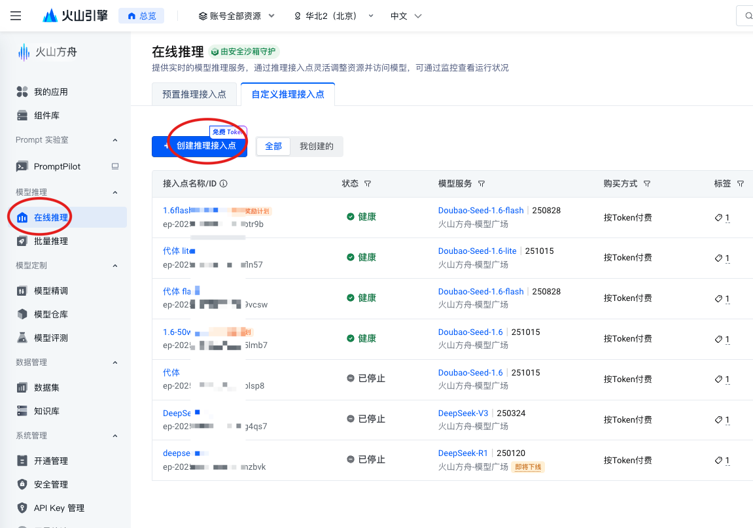Click the 火山方舟 logo icon
The height and width of the screenshot is (528, 753).
click(24, 52)
